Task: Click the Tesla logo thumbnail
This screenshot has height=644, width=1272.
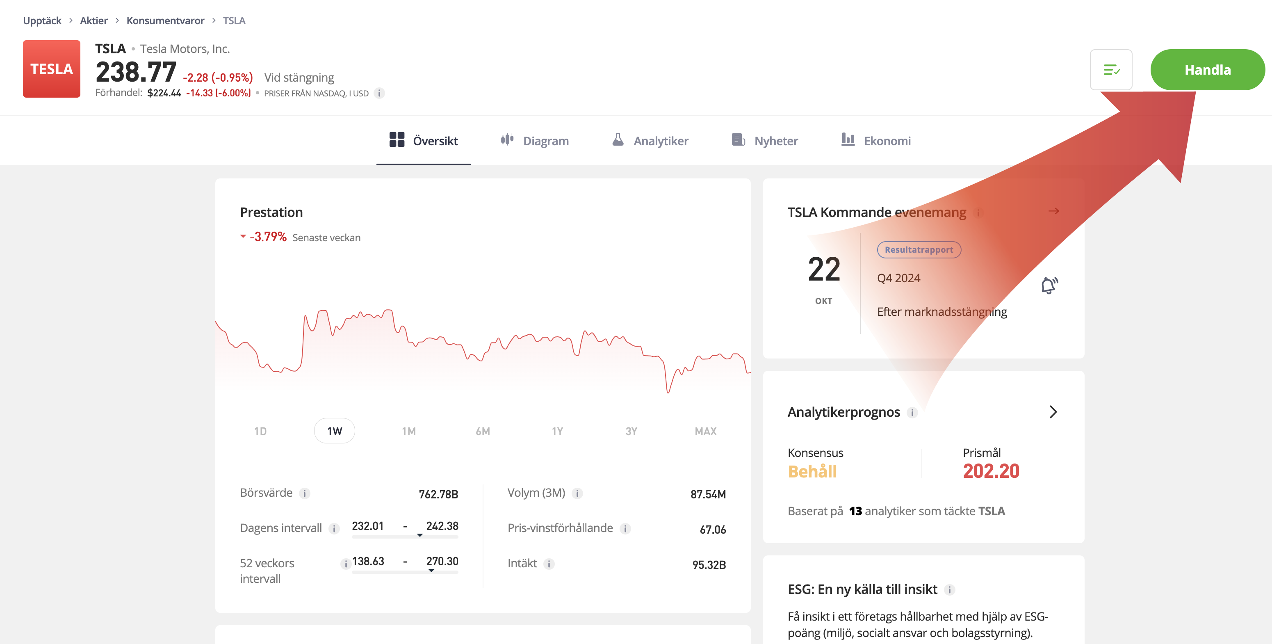Action: pyautogui.click(x=51, y=69)
